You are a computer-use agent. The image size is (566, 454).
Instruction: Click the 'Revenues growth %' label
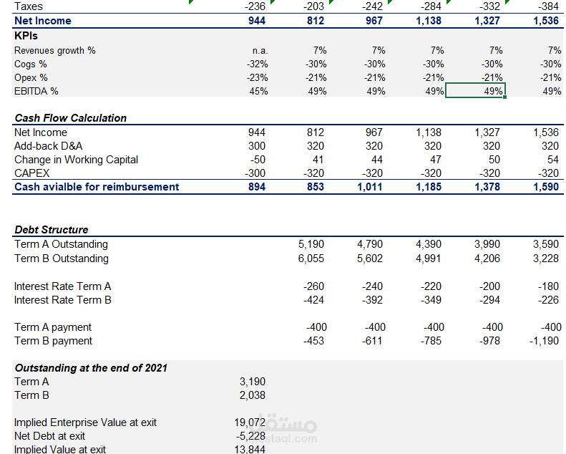55,50
